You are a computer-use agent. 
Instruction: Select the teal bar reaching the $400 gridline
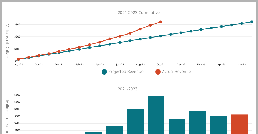135,121
